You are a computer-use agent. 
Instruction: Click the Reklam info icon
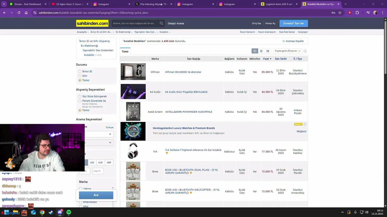pos(305,124)
